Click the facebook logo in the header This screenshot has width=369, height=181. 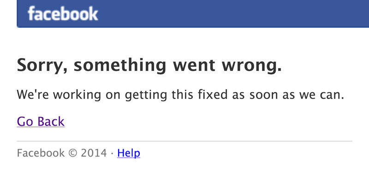click(x=63, y=14)
